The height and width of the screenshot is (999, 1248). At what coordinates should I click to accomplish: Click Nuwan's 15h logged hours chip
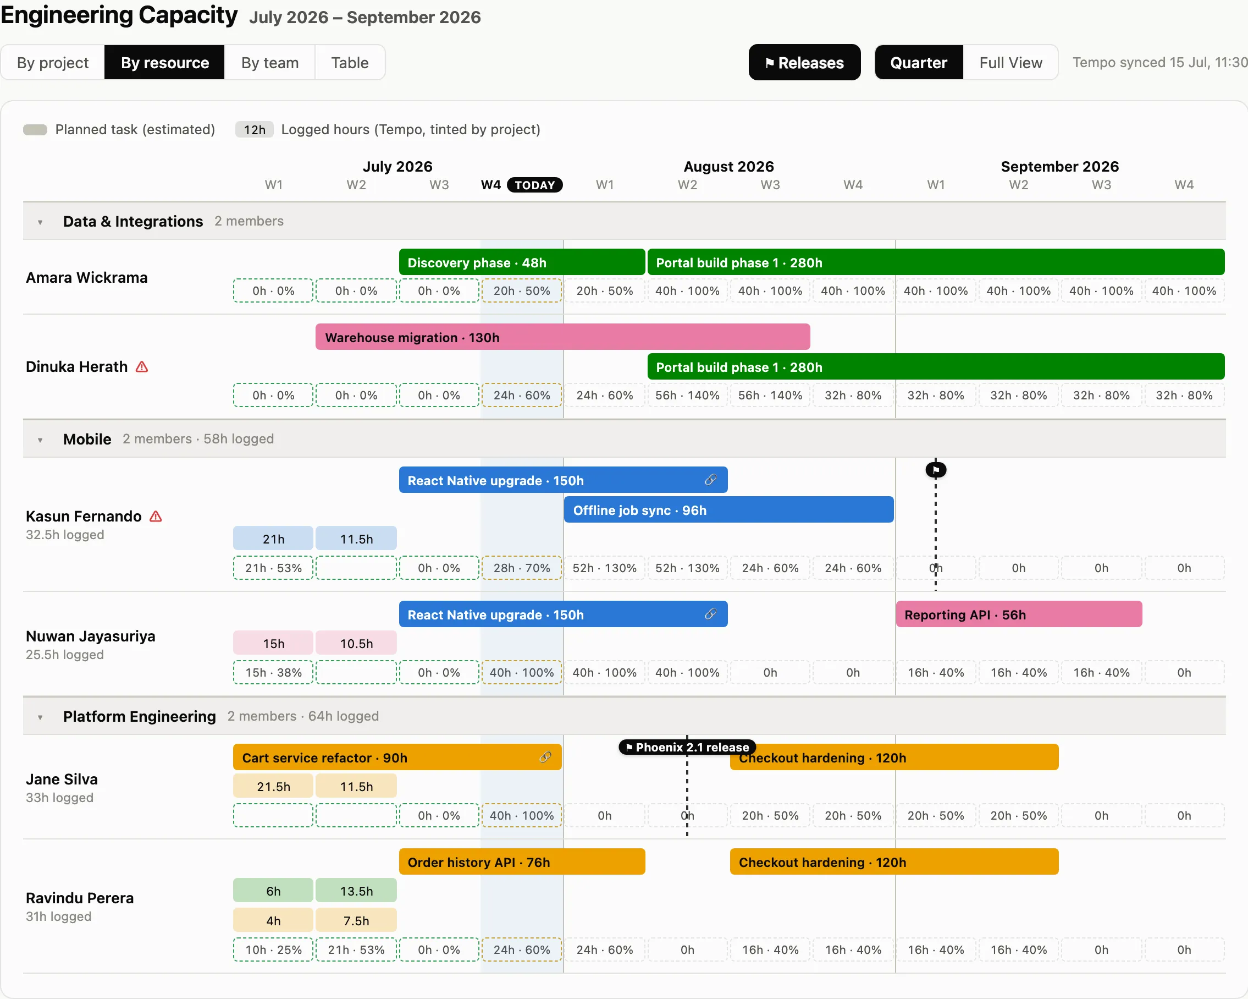273,643
